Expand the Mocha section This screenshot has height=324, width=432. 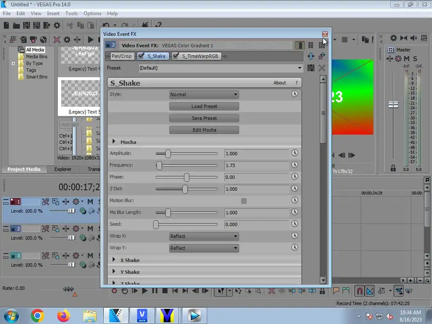[114, 142]
